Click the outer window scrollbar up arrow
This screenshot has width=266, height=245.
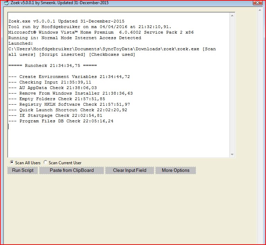tap(260, 10)
